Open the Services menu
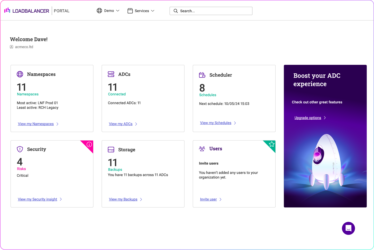This screenshot has width=374, height=250. (141, 11)
